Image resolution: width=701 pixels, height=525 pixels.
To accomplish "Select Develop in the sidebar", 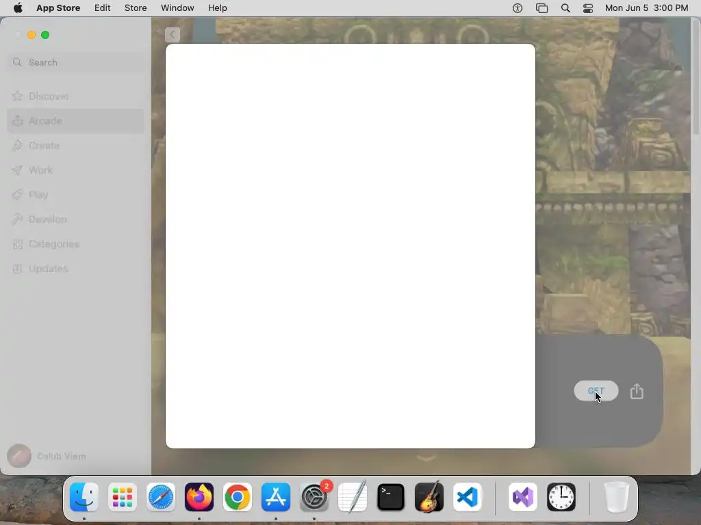I will pyautogui.click(x=75, y=219).
